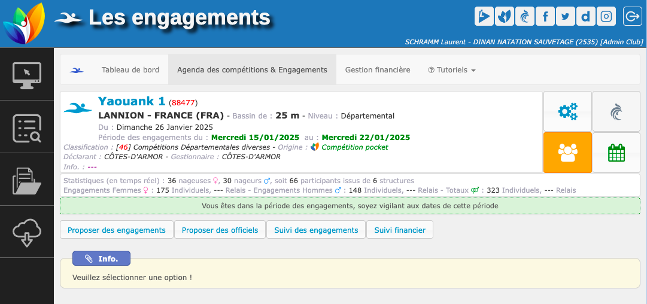Click the logout icon in header

pos(632,16)
